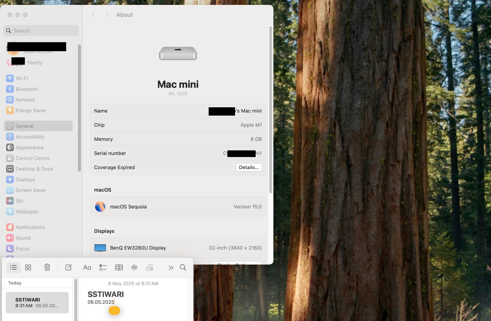Add a link in Notes toolbar
Viewport: 491px width, 321px height.
pos(149,267)
